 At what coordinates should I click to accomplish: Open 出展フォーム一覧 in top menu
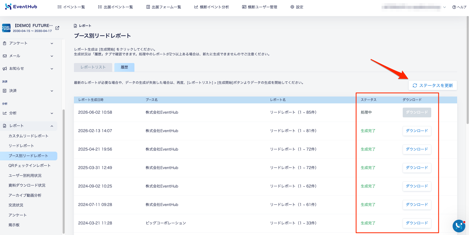[x=164, y=7]
